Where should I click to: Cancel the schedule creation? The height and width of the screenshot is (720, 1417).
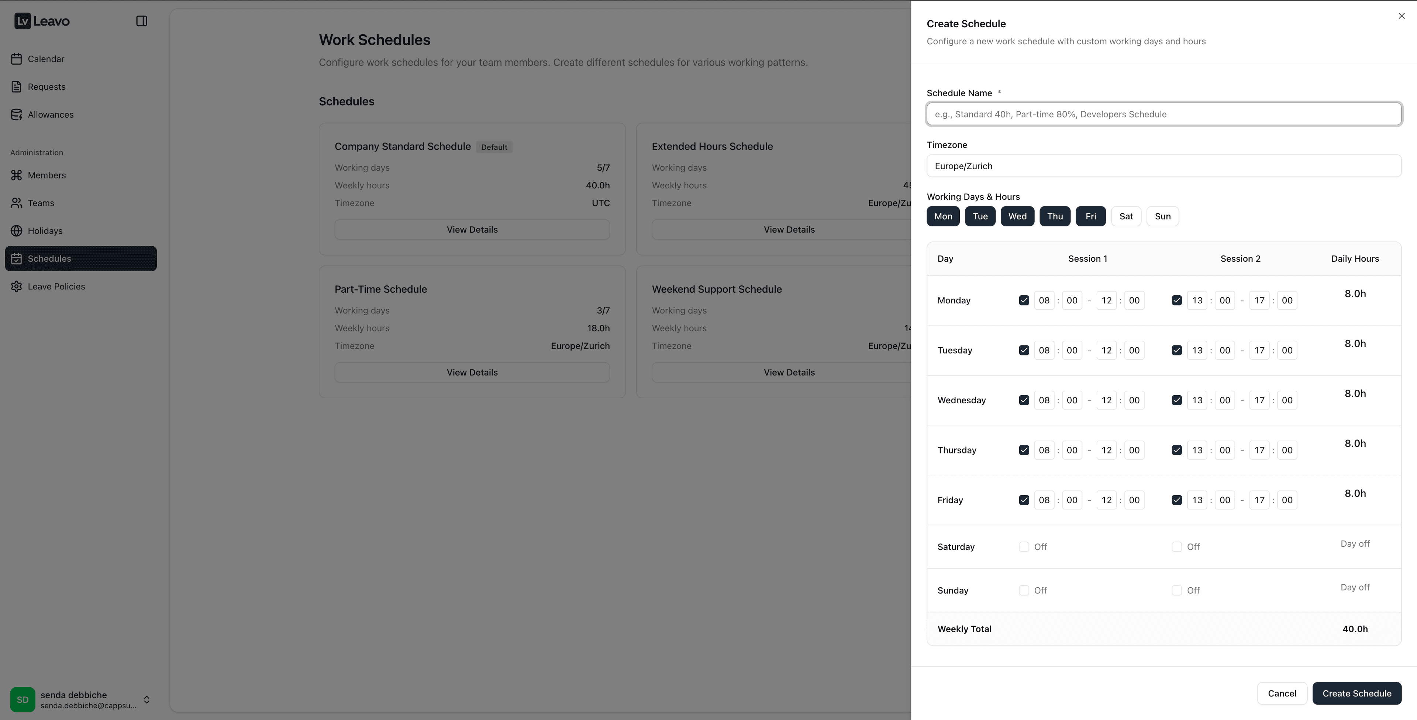point(1282,693)
